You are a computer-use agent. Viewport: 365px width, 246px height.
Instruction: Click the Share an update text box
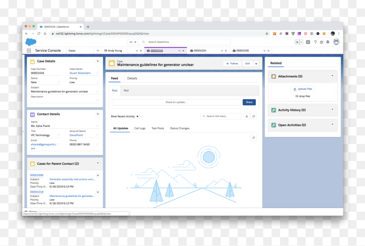pos(176,102)
